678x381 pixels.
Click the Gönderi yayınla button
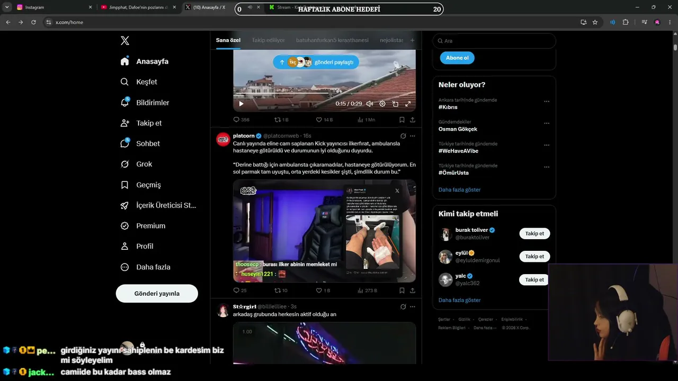coord(157,293)
